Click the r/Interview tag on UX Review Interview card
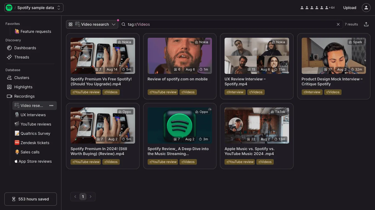Image resolution: width=375 pixels, height=210 pixels. (235, 92)
